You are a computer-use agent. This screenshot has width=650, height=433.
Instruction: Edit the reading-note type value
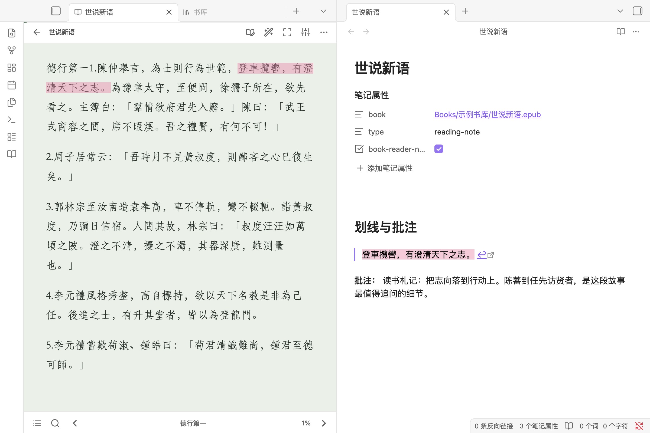(457, 132)
